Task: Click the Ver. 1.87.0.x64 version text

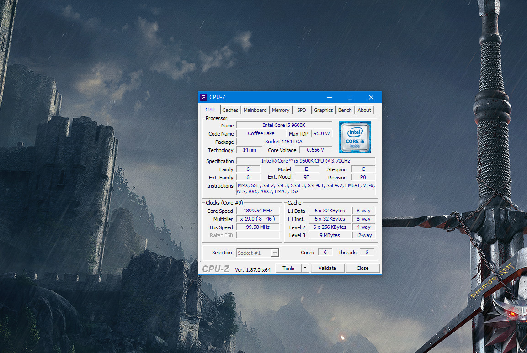Action: [x=253, y=270]
